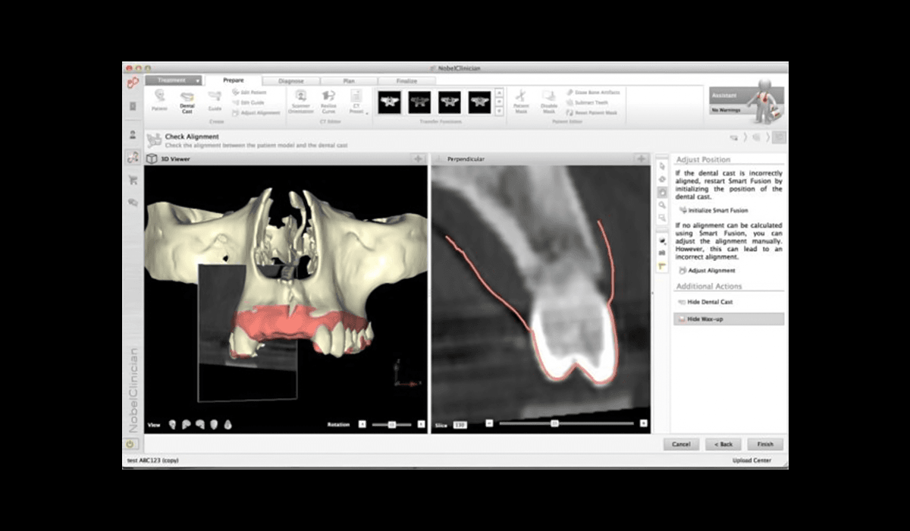This screenshot has height=531, width=910.
Task: Toggle Hide Wax-up visibility
Action: click(704, 319)
